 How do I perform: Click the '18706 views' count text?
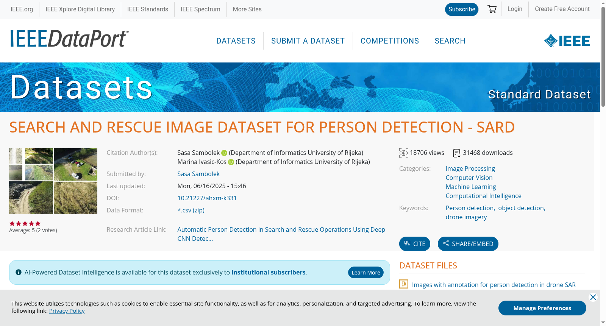(x=427, y=153)
